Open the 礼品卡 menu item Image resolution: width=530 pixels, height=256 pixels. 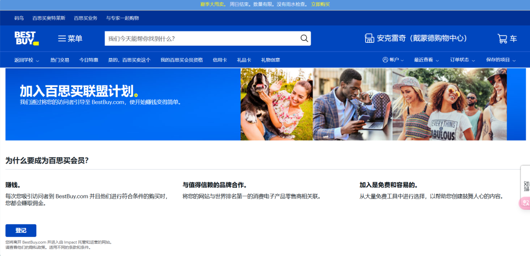coord(244,60)
